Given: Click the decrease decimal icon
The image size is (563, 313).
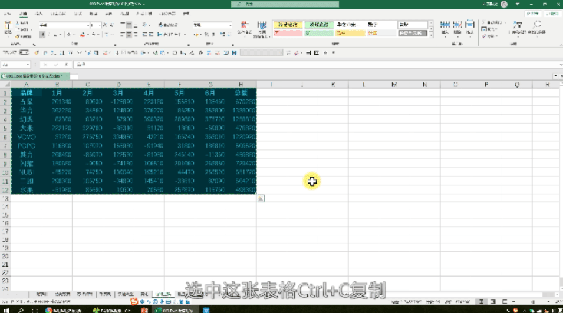Looking at the screenshot, I should point(229,35).
